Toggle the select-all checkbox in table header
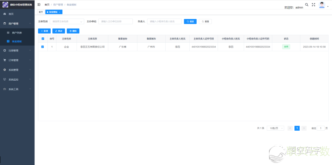The height and width of the screenshot is (165, 332). click(x=43, y=39)
